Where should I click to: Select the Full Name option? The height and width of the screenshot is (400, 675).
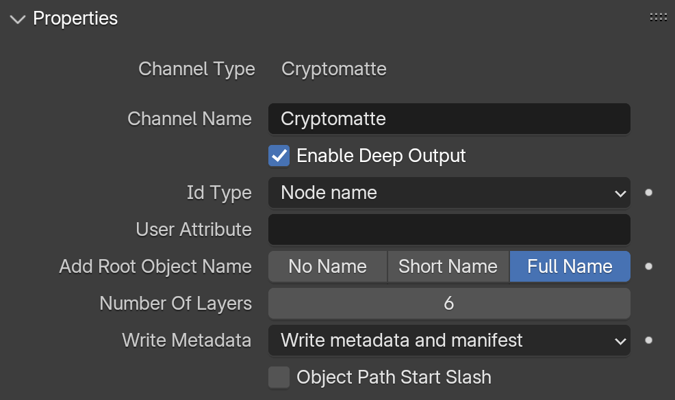pyautogui.click(x=570, y=267)
